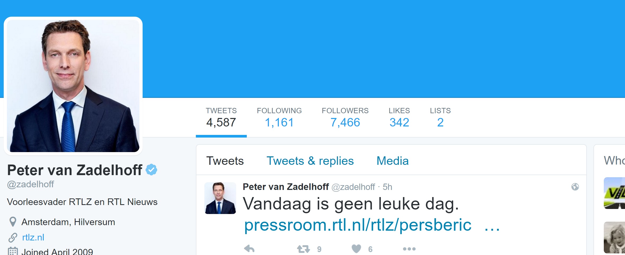Click the large profile photo
625x255 pixels.
click(73, 86)
